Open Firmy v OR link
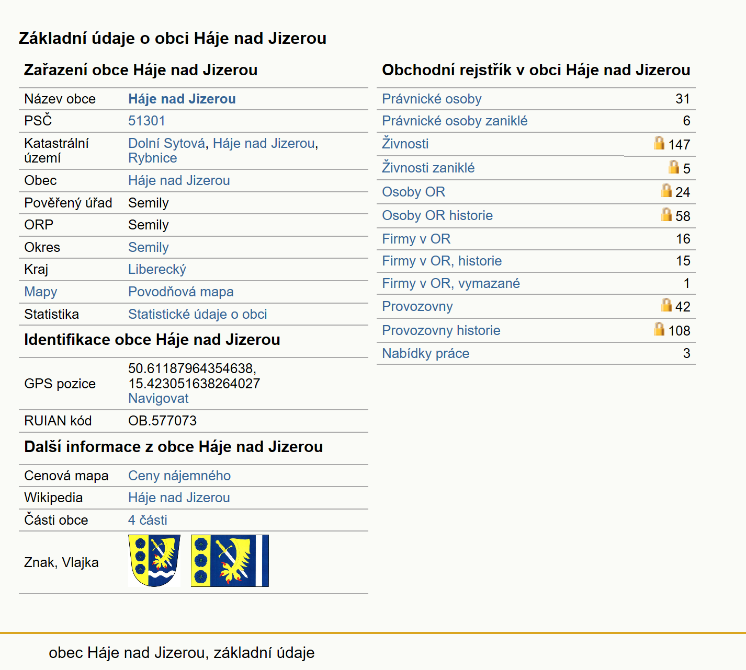The width and height of the screenshot is (746, 670). pos(416,239)
